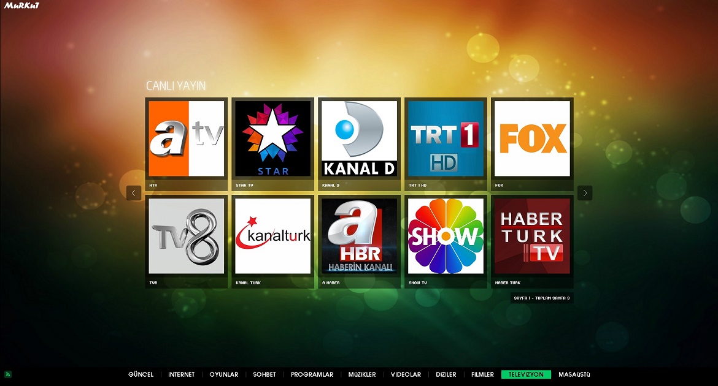Go to the MASAÜSTÜ menu item

[x=574, y=374]
